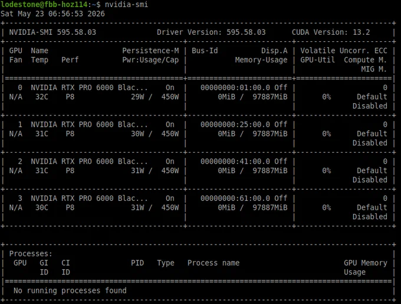Click 'CUDA Version: 13.2' text
This screenshot has width=401, height=304.
[331, 32]
